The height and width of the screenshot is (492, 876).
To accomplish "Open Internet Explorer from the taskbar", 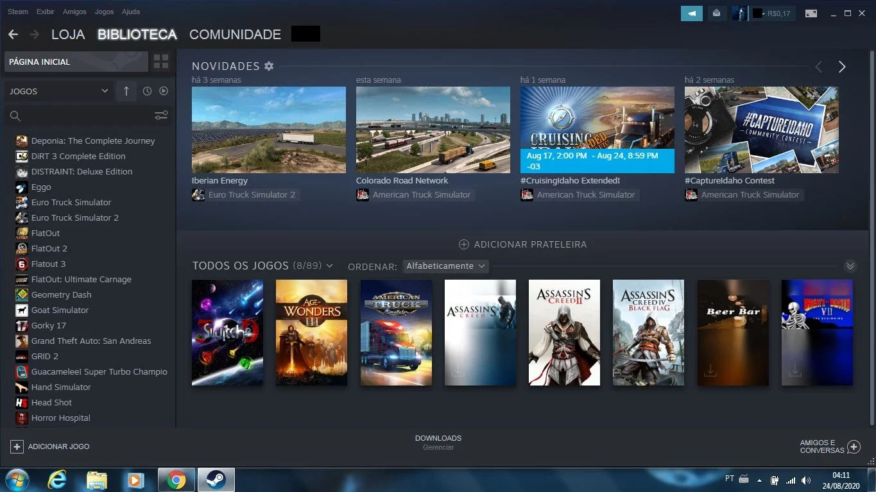I will [x=57, y=480].
